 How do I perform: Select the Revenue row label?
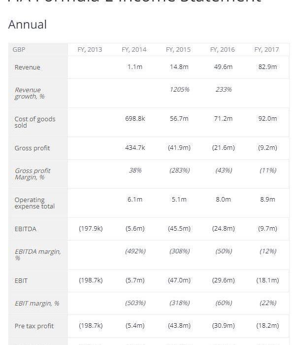[27, 67]
